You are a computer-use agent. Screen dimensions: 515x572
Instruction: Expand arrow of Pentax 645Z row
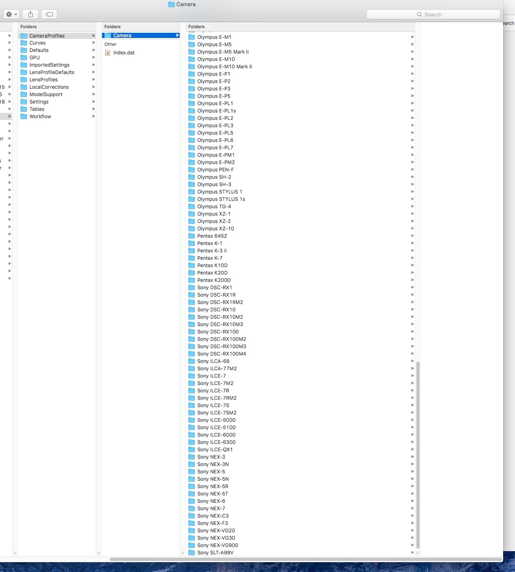412,236
